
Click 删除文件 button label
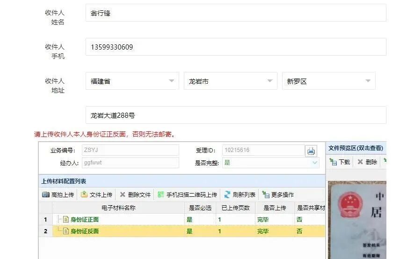[139, 194]
